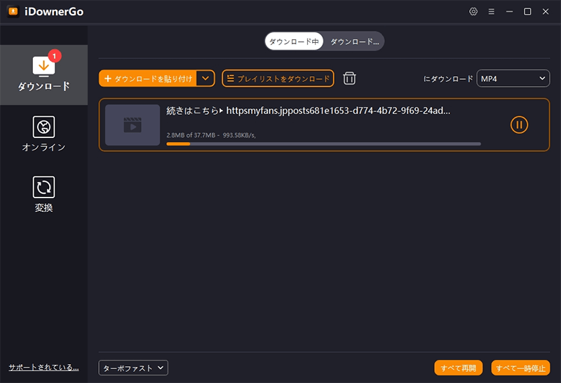
Task: Open the hamburger menu in title bar
Action: click(x=492, y=12)
